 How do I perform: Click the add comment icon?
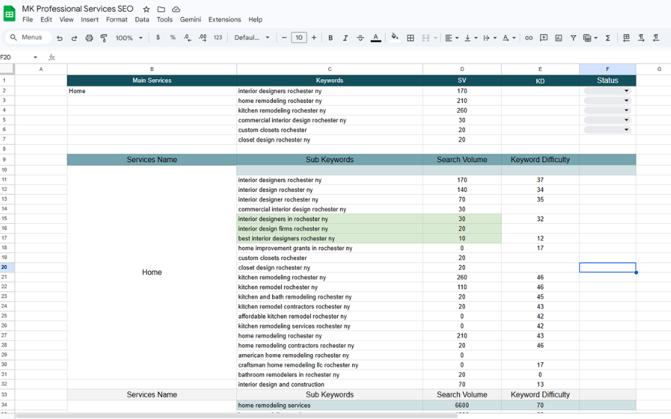coord(544,38)
